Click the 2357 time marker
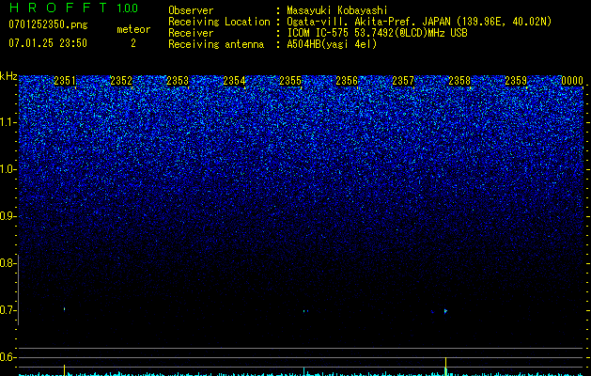The height and width of the screenshot is (376, 591). click(x=403, y=81)
